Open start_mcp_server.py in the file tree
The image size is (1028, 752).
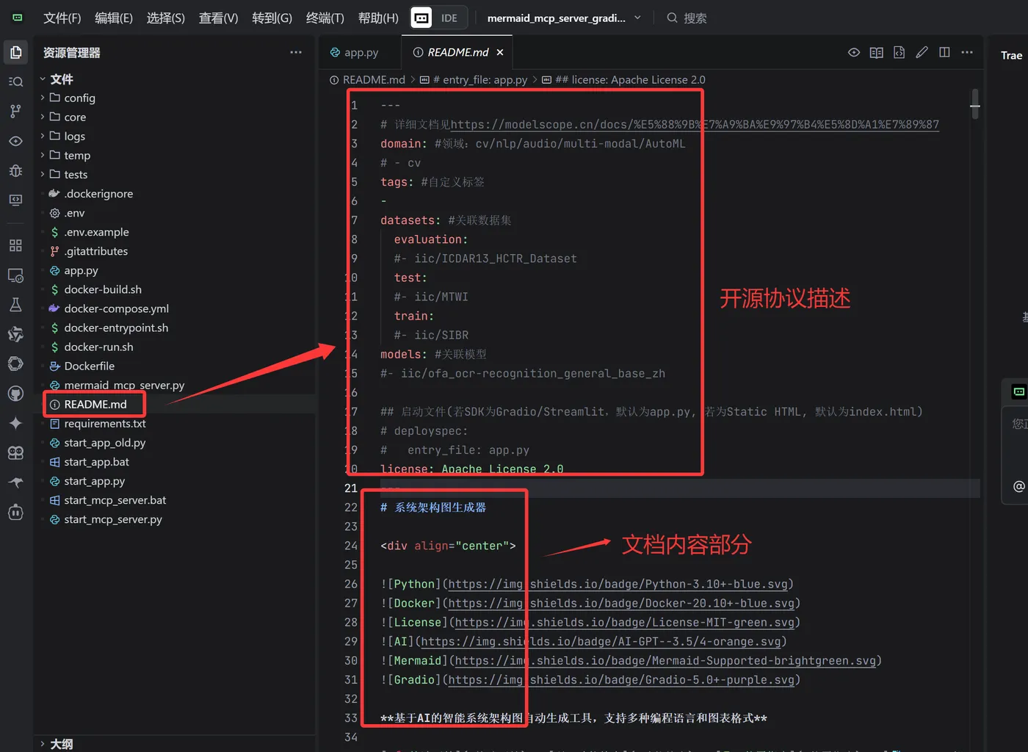click(113, 519)
